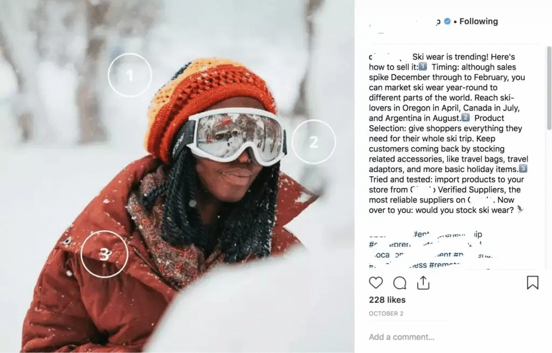Screen dimensions: 552x353
Task: Click the caption scrollbar thumb
Action: coord(549,88)
